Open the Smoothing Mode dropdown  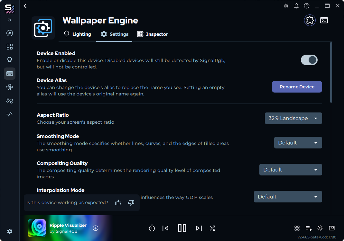[298, 143]
